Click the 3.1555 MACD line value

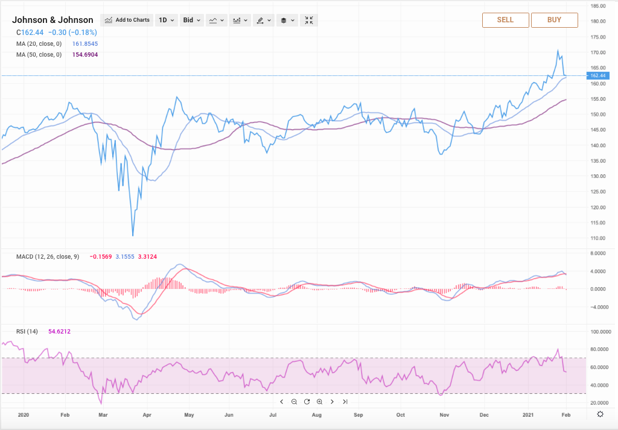coord(124,257)
